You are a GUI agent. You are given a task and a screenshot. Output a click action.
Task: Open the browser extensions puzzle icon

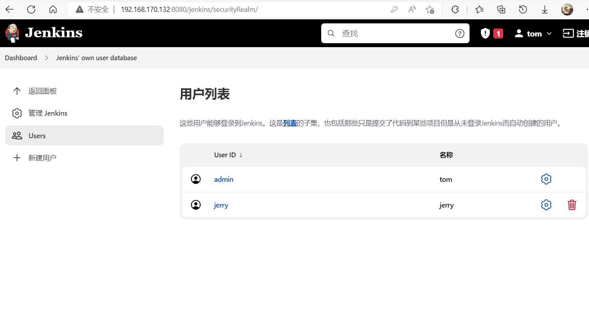click(x=455, y=10)
